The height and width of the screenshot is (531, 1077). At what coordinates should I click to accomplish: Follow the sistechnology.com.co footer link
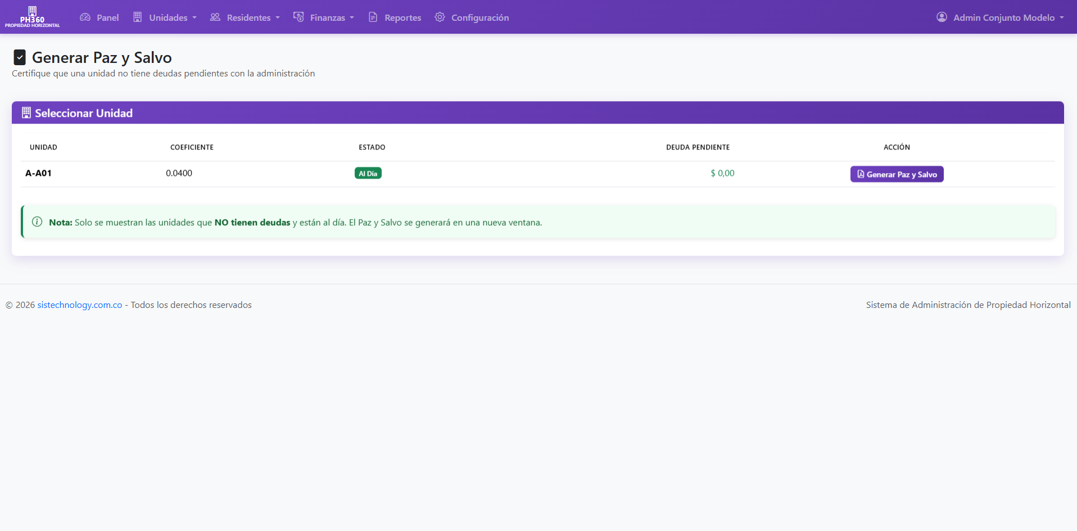80,305
